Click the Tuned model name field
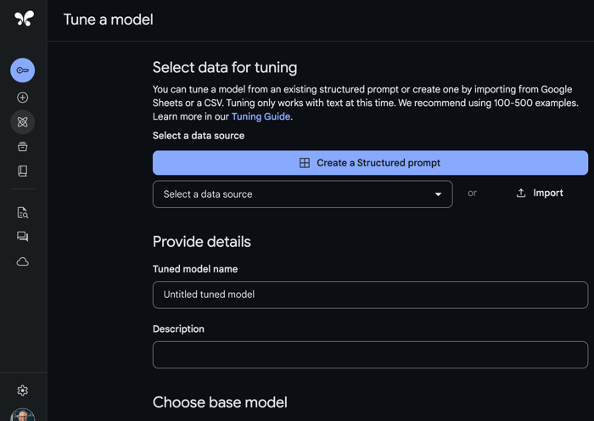This screenshot has width=594, height=421. coord(370,295)
